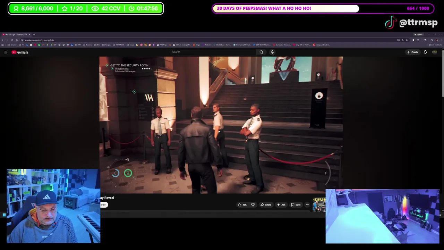Start voice search with microphone icon
The image size is (444, 250).
coord(272,52)
